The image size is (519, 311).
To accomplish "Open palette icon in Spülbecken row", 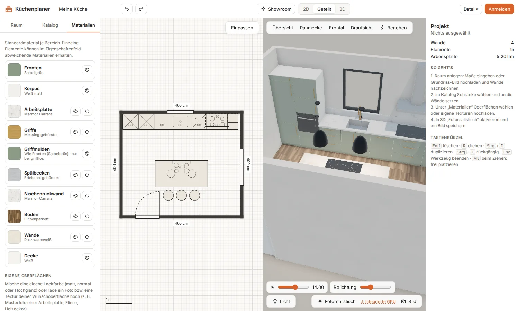I will (75, 175).
